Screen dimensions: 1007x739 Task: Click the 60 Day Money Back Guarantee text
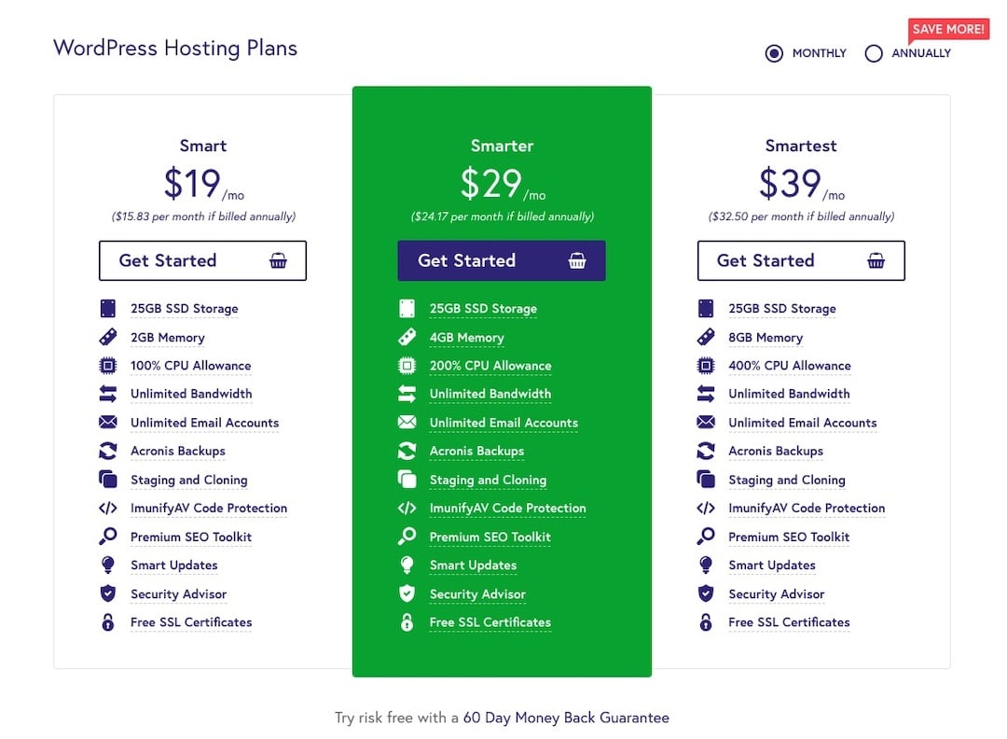(567, 718)
